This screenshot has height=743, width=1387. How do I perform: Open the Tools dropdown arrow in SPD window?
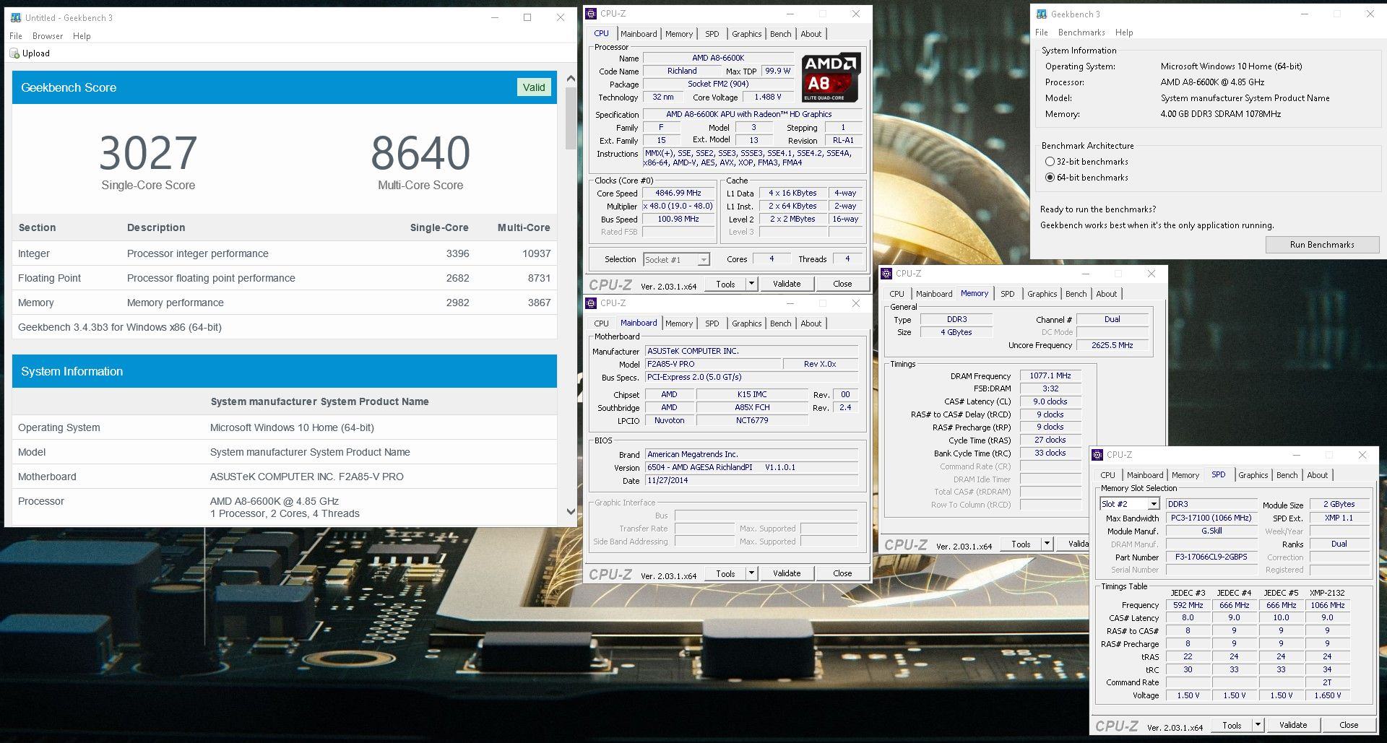[x=1258, y=725]
